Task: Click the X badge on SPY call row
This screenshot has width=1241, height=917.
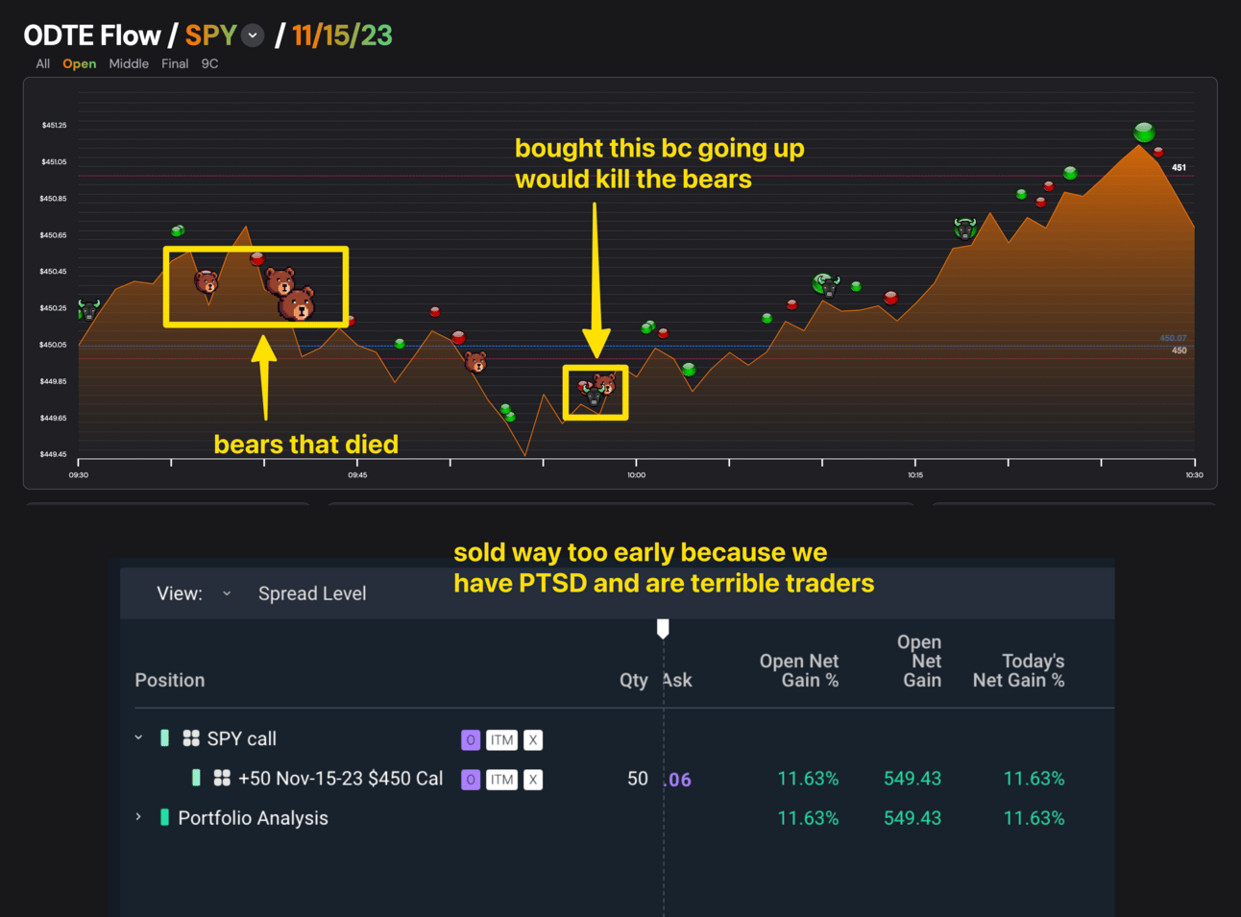Action: coord(533,739)
